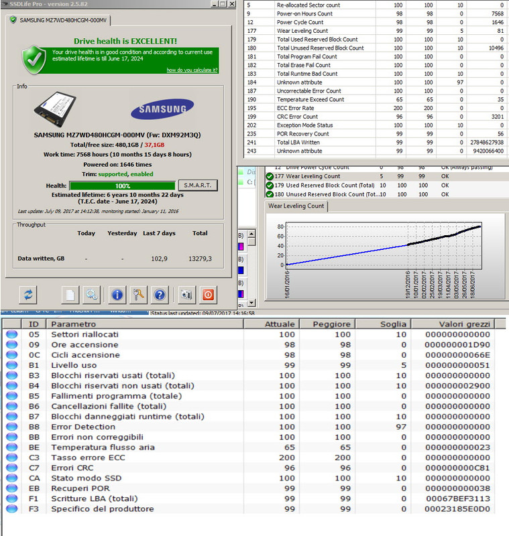Screen dimensions: 509x536
Task: Click blue status orb for Cicli accensione
Action: (11, 355)
